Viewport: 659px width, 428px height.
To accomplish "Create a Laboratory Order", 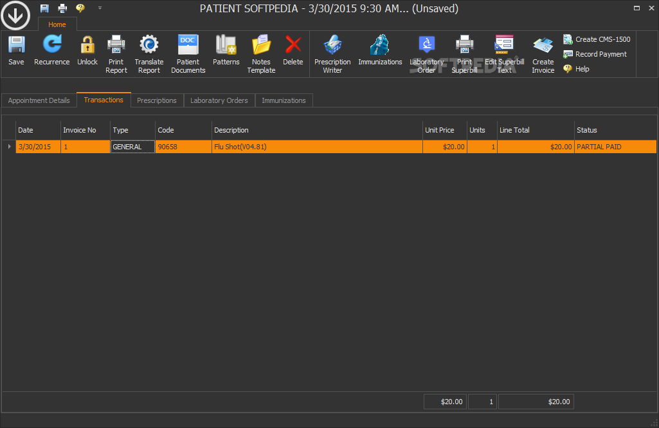I will pos(427,55).
